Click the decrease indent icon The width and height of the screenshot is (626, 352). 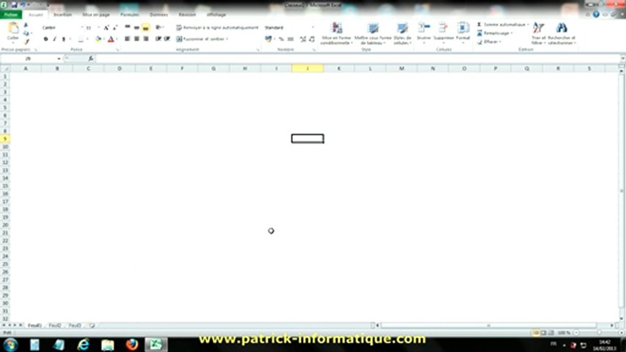(158, 39)
